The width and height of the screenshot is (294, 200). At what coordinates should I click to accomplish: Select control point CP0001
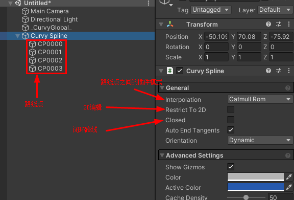(x=50, y=52)
